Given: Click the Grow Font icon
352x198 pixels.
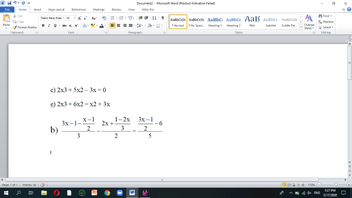Looking at the screenshot, I should click(x=79, y=18).
